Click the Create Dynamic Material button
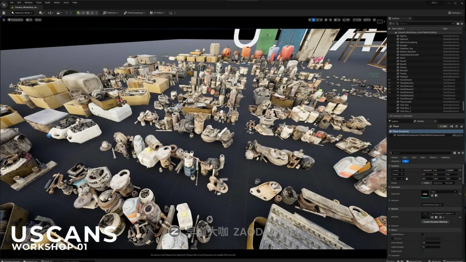The image size is (466, 262). tap(435, 222)
